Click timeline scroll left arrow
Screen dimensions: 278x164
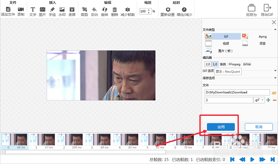tap(3, 152)
